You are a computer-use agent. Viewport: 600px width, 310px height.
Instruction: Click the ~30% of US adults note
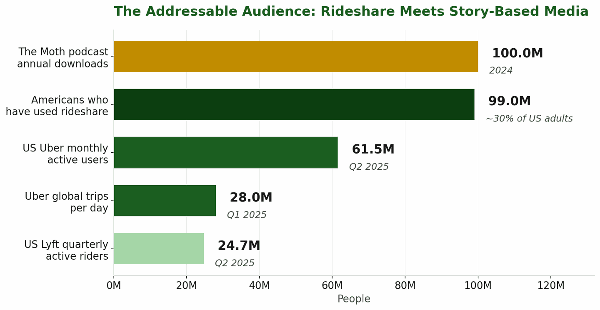point(529,119)
